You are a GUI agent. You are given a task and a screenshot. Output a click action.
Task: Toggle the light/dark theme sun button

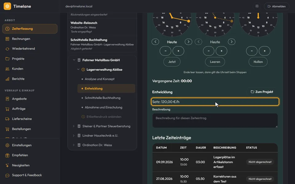coord(257,6)
